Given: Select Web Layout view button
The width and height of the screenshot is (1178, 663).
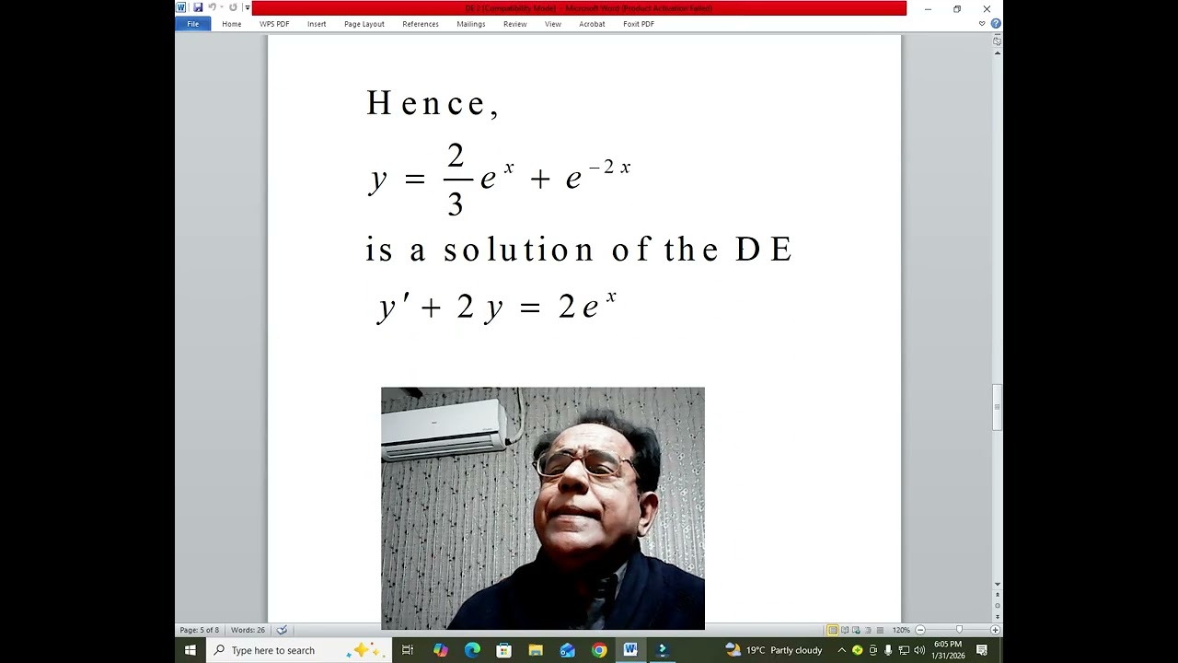Looking at the screenshot, I should click(857, 630).
